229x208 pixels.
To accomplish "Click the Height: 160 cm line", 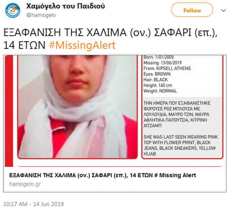I will 158,85.
